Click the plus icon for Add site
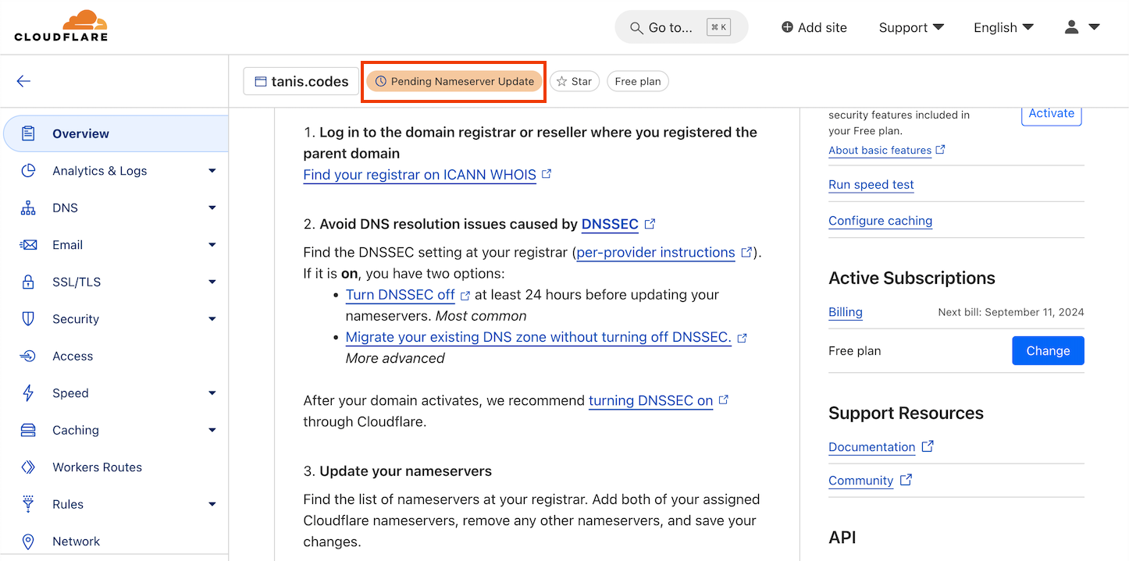This screenshot has width=1129, height=561. [x=787, y=27]
